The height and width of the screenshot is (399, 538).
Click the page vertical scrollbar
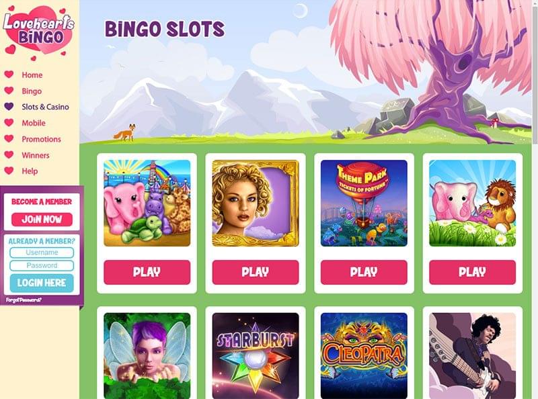click(x=535, y=199)
